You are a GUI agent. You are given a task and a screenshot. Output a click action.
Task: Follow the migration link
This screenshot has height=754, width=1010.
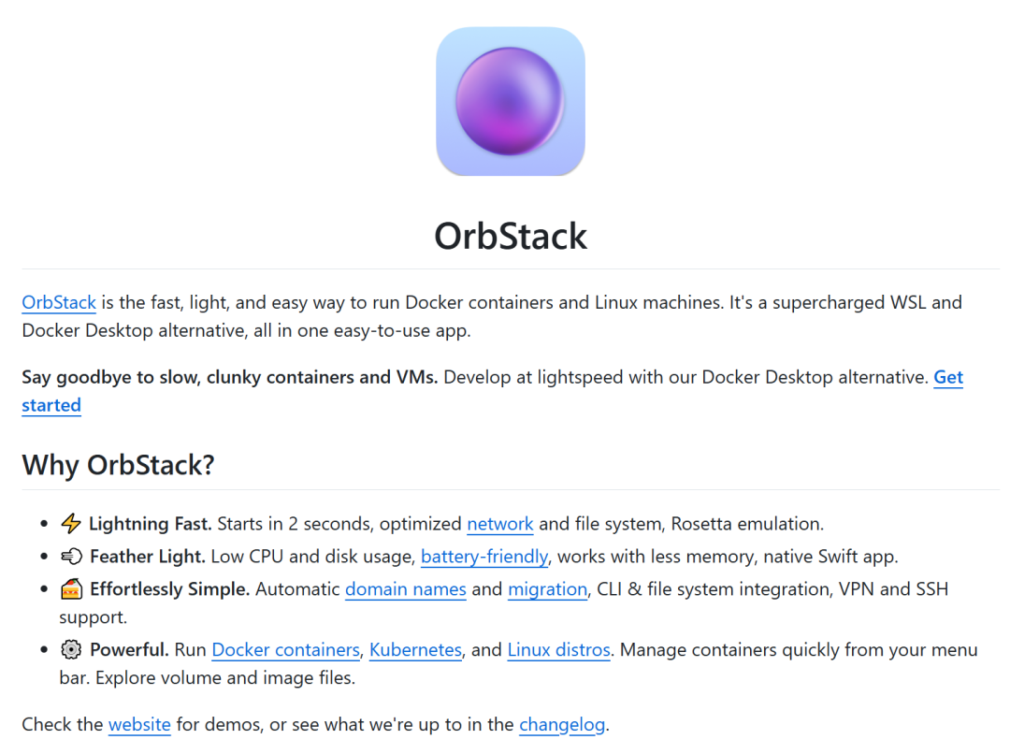click(547, 589)
